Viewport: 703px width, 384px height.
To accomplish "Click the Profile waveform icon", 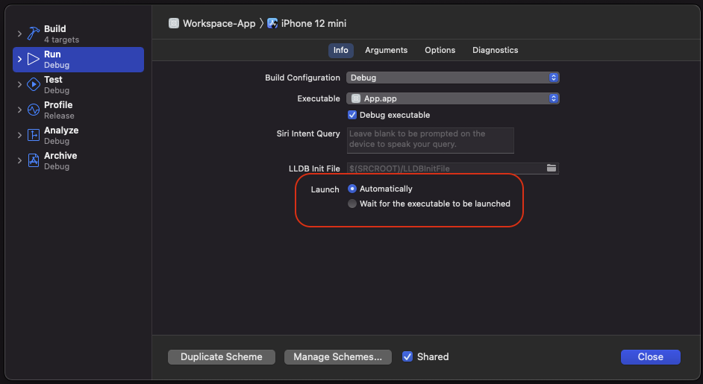I will click(34, 110).
